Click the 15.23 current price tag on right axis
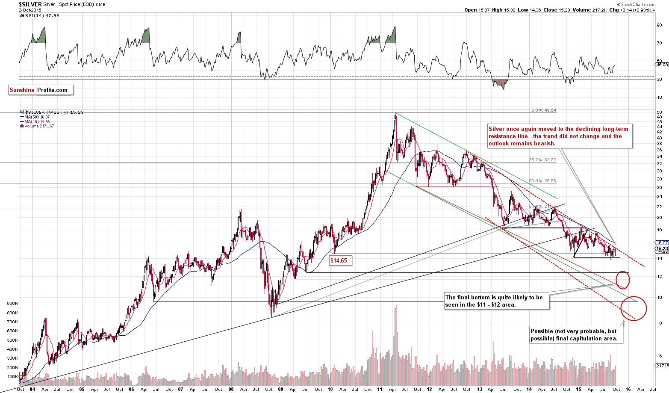 [x=662, y=248]
